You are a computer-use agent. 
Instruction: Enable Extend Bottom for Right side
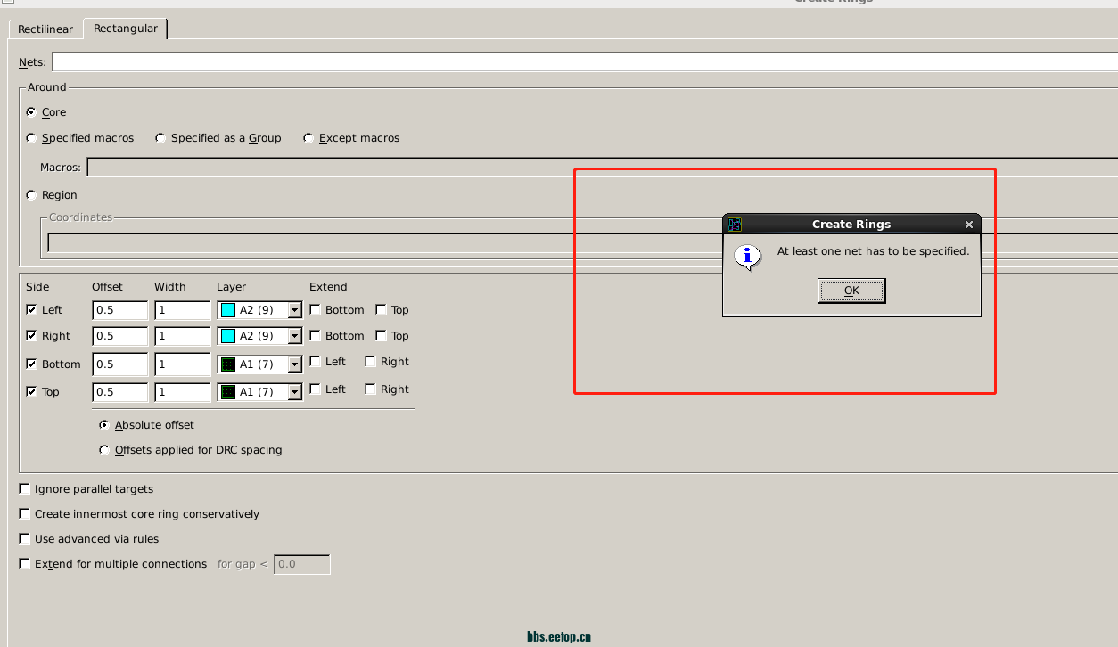click(x=315, y=336)
